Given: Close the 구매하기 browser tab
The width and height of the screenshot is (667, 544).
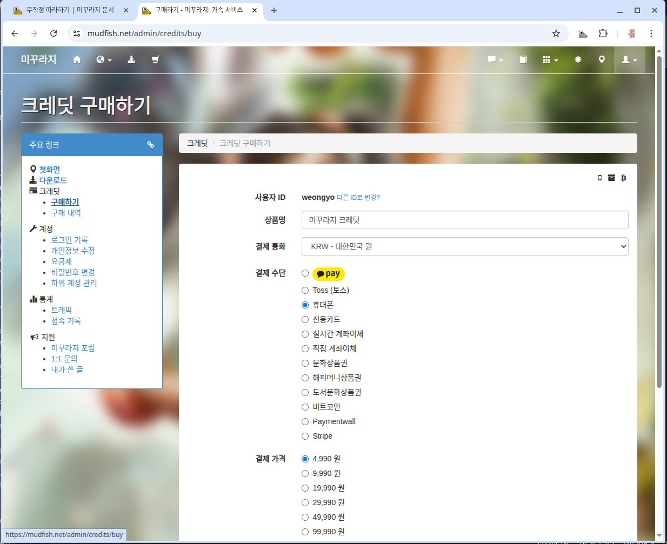Looking at the screenshot, I should pyautogui.click(x=254, y=10).
